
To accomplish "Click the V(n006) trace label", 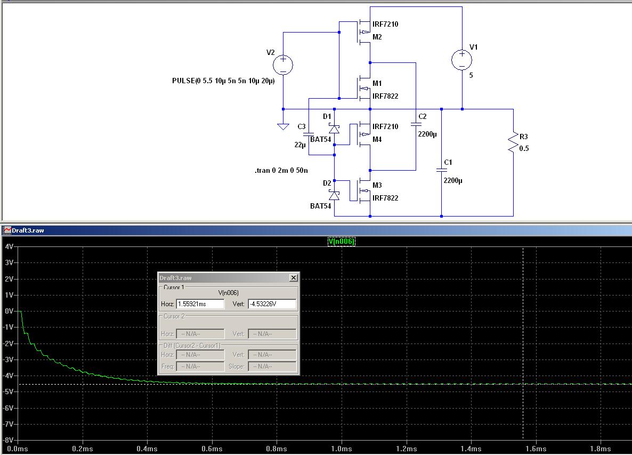I will 341,242.
